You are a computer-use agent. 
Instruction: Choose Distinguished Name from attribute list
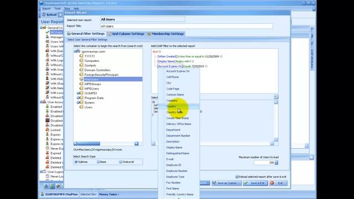point(179,153)
